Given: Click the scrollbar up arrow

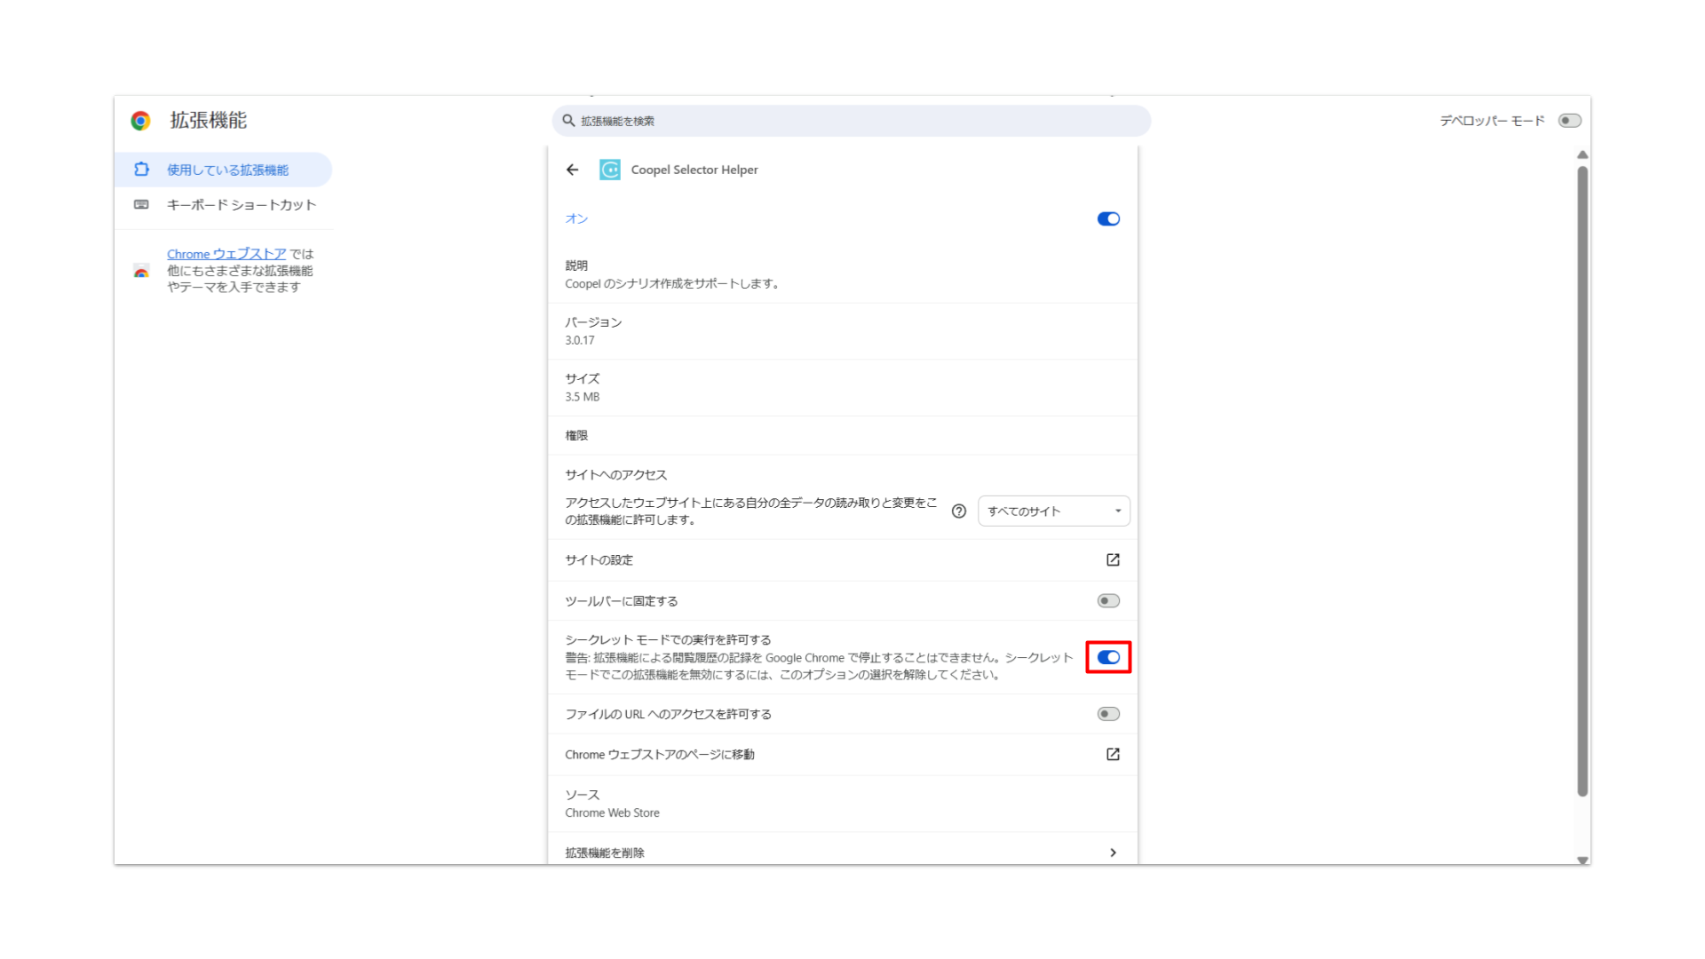Looking at the screenshot, I should click(1582, 155).
